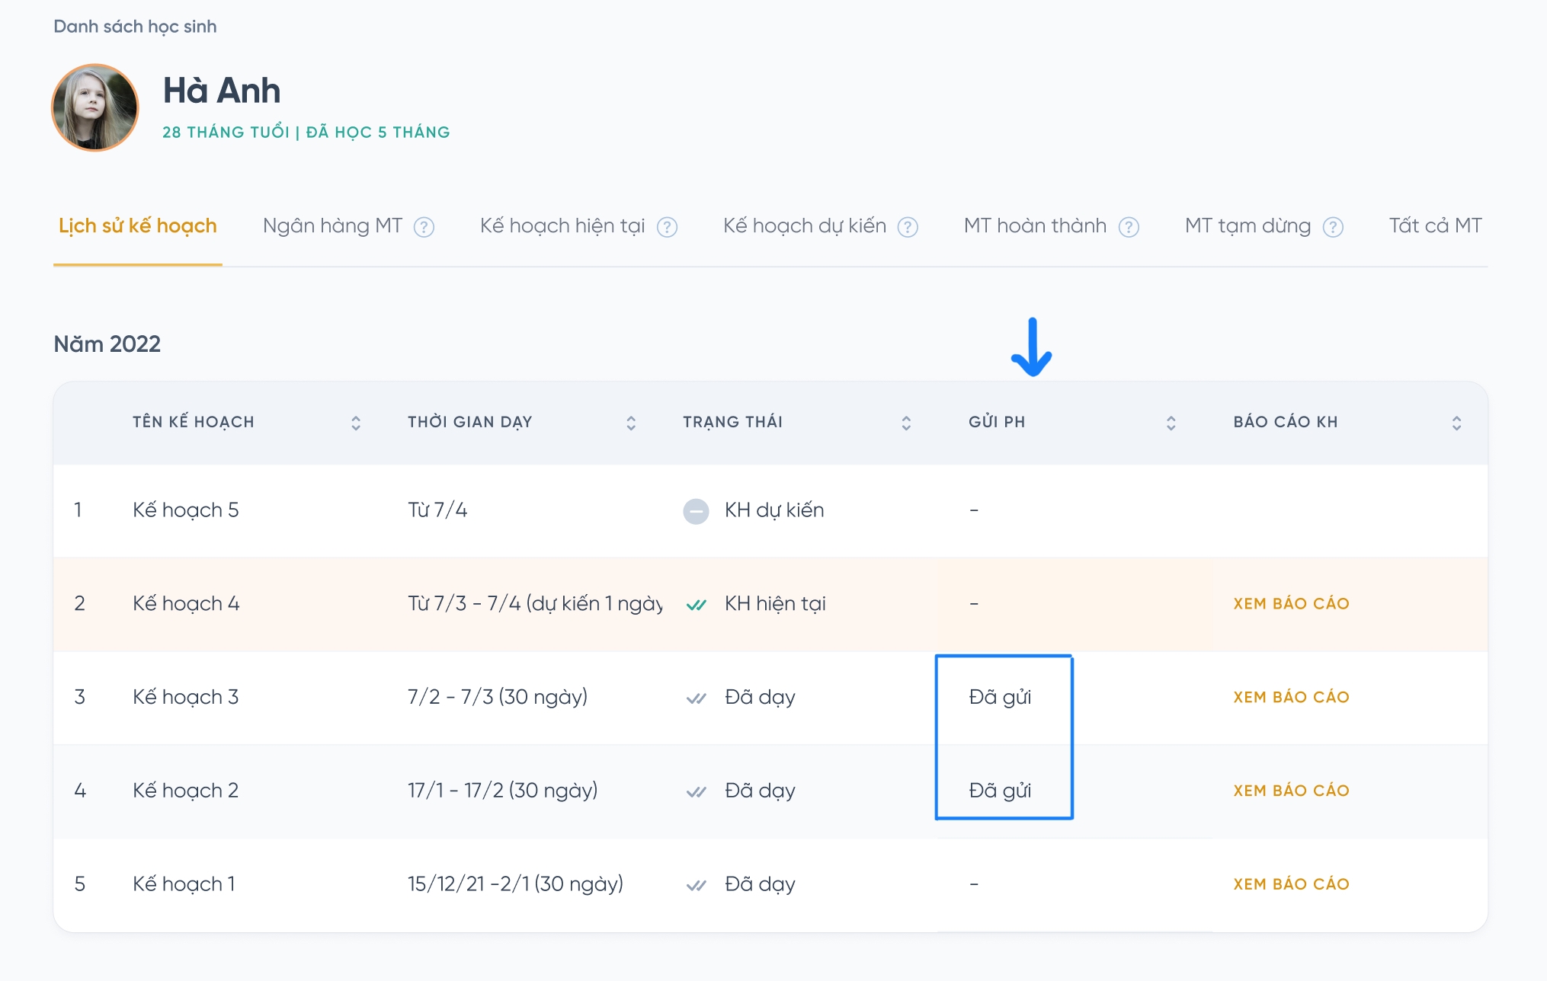Open Xem báo cáo for Kế hoạch 2
Viewport: 1547px width, 981px height.
point(1291,791)
